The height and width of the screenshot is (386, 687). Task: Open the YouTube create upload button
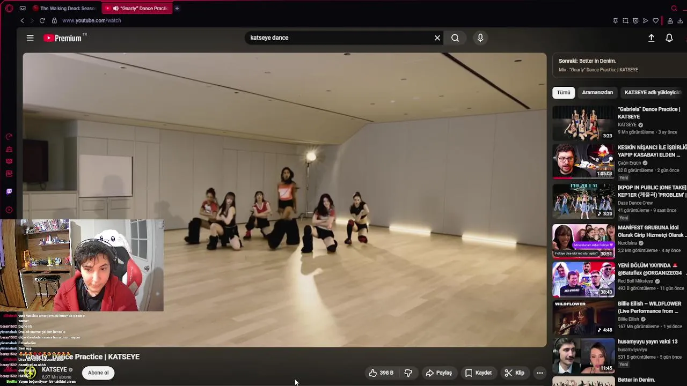[651, 38]
